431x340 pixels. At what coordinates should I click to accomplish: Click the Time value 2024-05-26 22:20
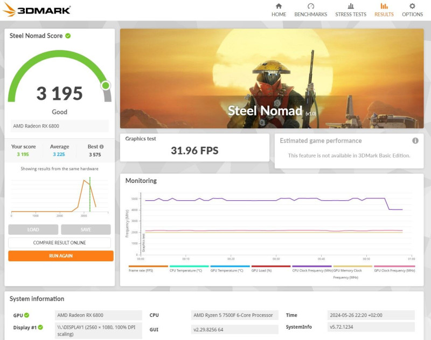[x=371, y=315]
